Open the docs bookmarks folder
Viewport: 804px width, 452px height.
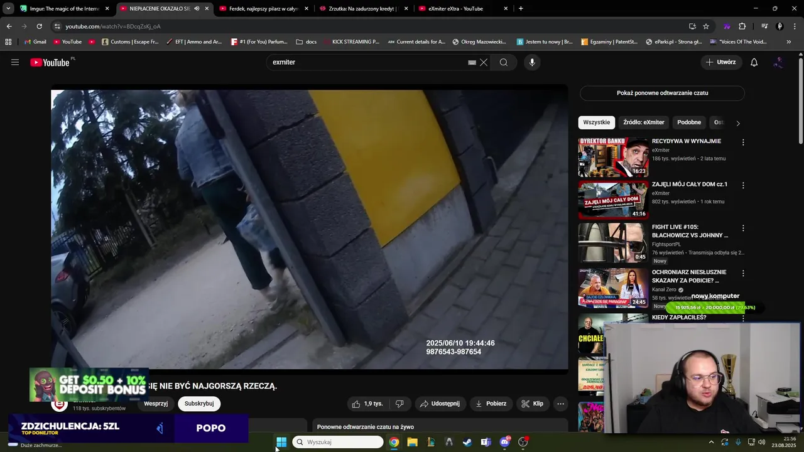[306, 41]
